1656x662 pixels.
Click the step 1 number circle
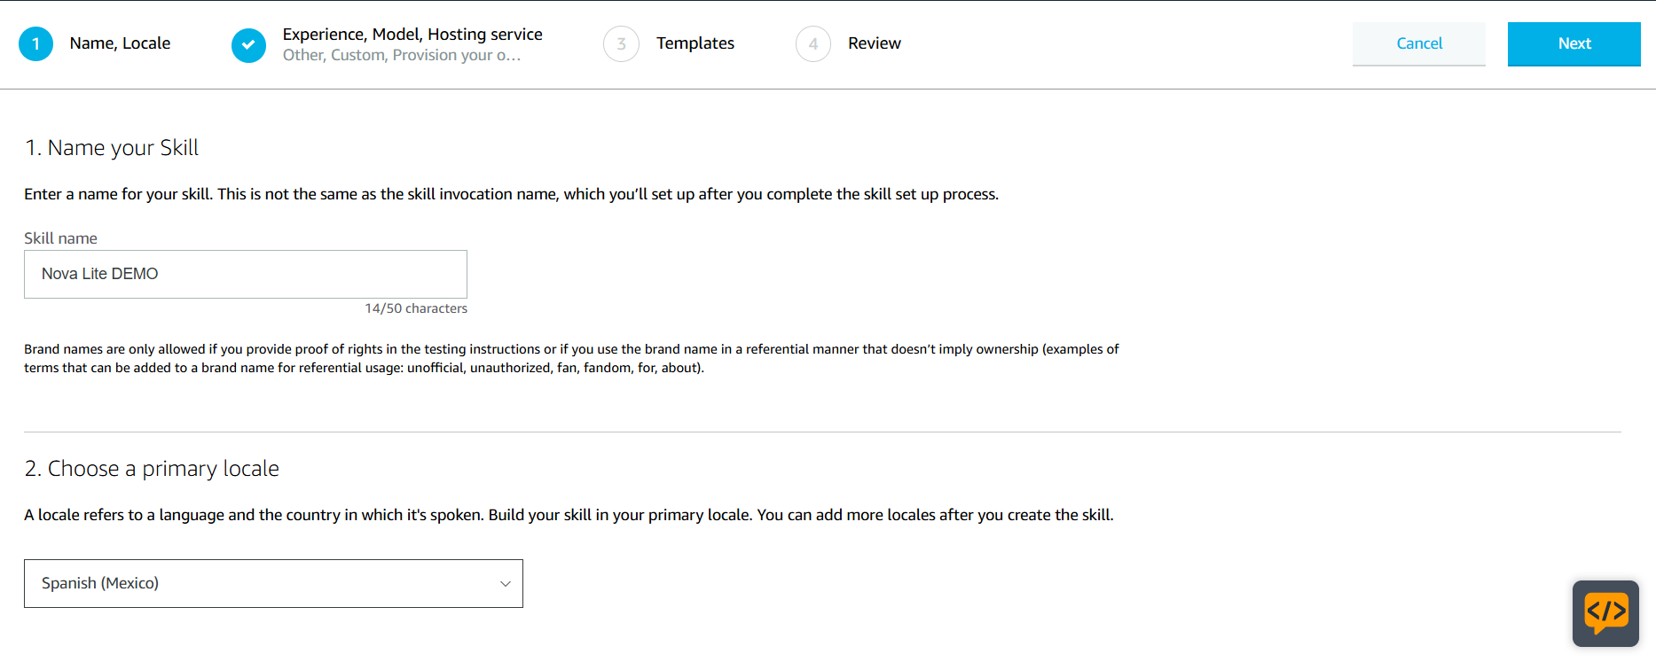click(35, 43)
